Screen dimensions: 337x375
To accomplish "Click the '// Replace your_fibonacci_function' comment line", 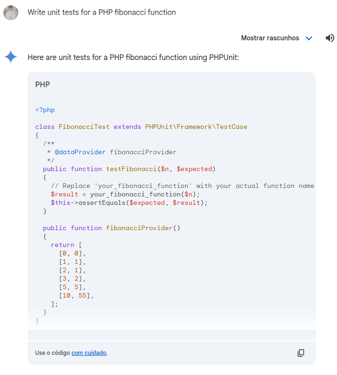I will (183, 186).
